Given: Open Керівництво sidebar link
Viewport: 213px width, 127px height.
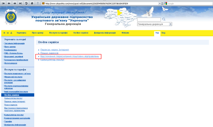Looking at the screenshot, I should tap(10, 50).
